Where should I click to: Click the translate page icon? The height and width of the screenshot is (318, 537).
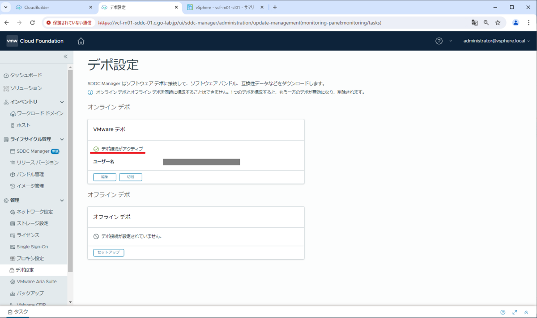474,23
